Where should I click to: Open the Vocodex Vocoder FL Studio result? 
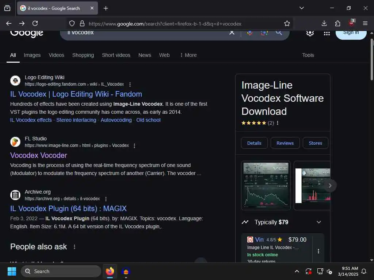(x=38, y=155)
